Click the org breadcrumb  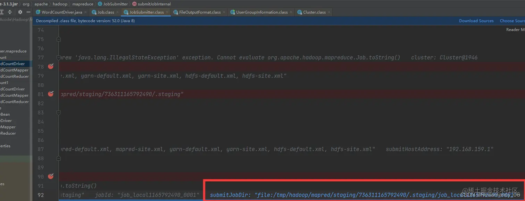pos(26,4)
